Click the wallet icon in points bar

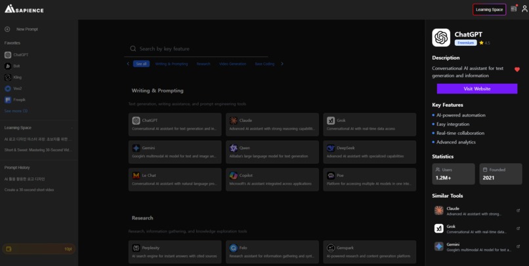[x=9, y=249]
